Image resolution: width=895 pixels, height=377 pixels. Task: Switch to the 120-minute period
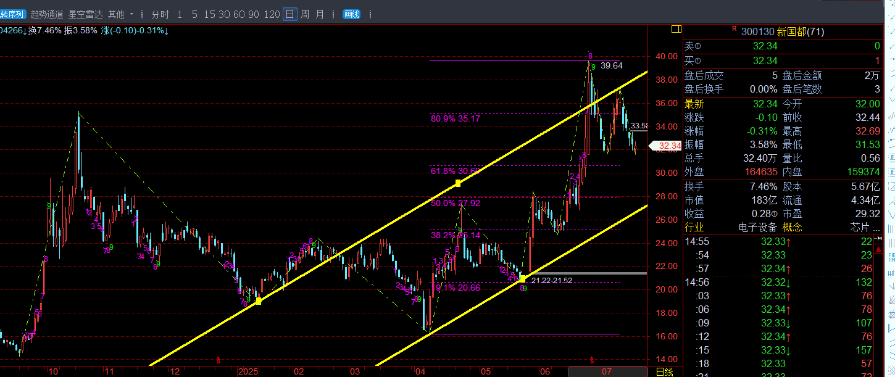tap(272, 14)
